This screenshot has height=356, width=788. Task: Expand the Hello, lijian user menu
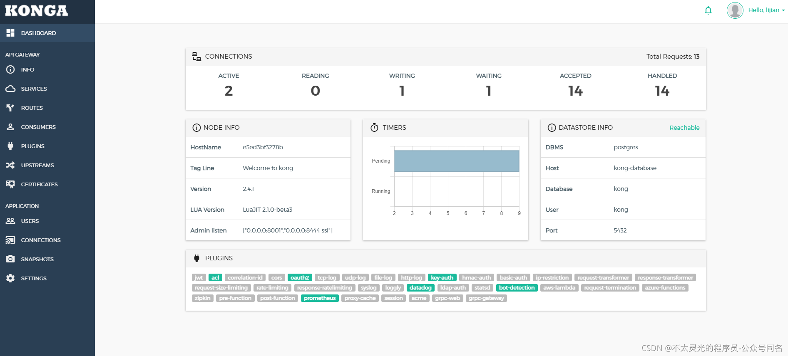tap(766, 10)
